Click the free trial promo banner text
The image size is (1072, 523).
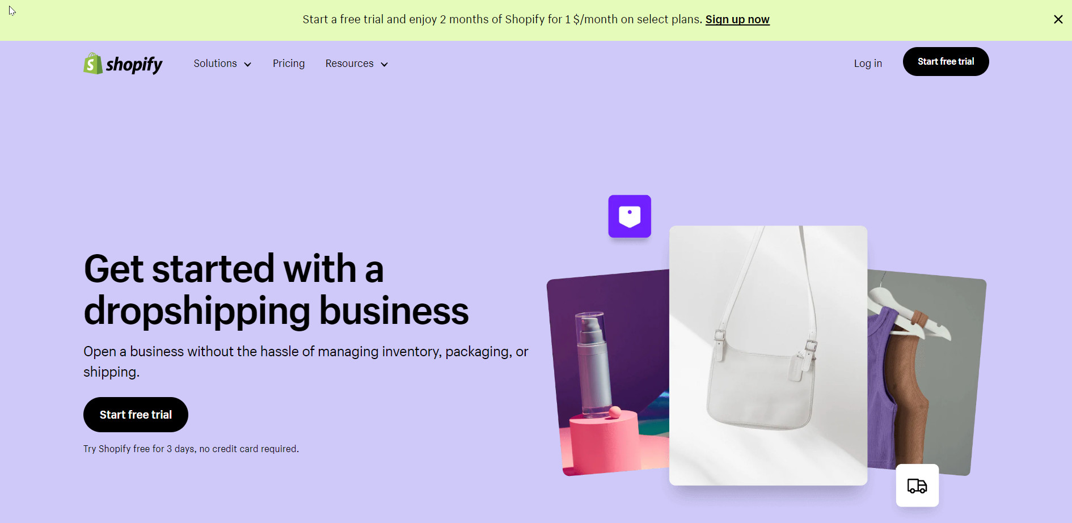(x=503, y=19)
